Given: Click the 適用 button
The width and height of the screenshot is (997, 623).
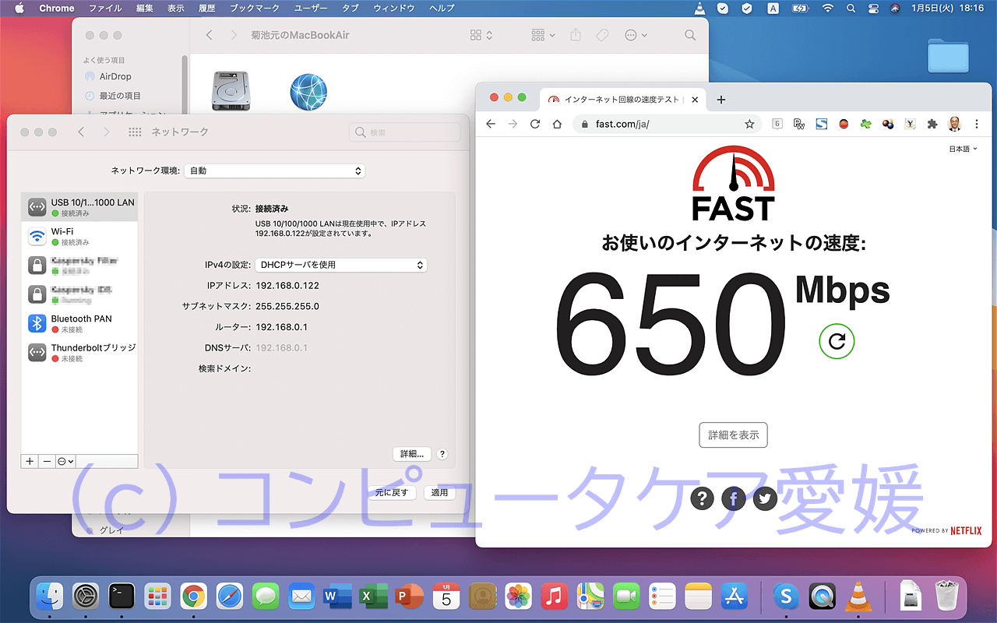Looking at the screenshot, I should point(439,492).
